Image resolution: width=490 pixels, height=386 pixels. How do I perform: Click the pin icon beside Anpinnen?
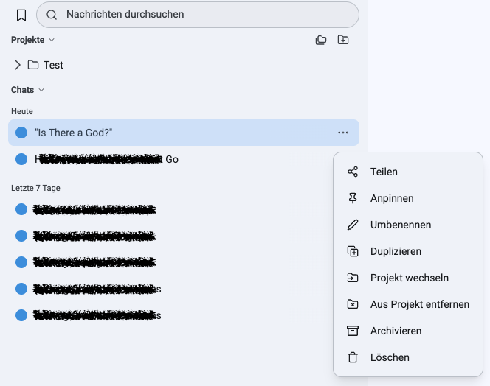[353, 198]
